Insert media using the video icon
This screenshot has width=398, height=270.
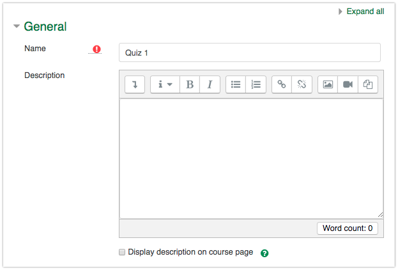tap(348, 84)
